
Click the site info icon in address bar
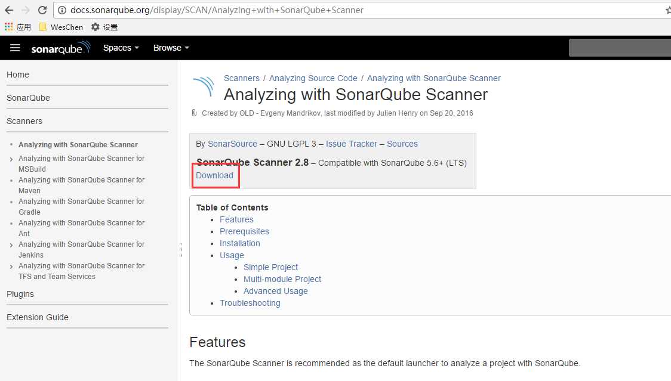point(62,10)
